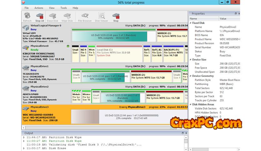Collapse the Device Size property group
The image size is (261, 151).
pos(191,60)
